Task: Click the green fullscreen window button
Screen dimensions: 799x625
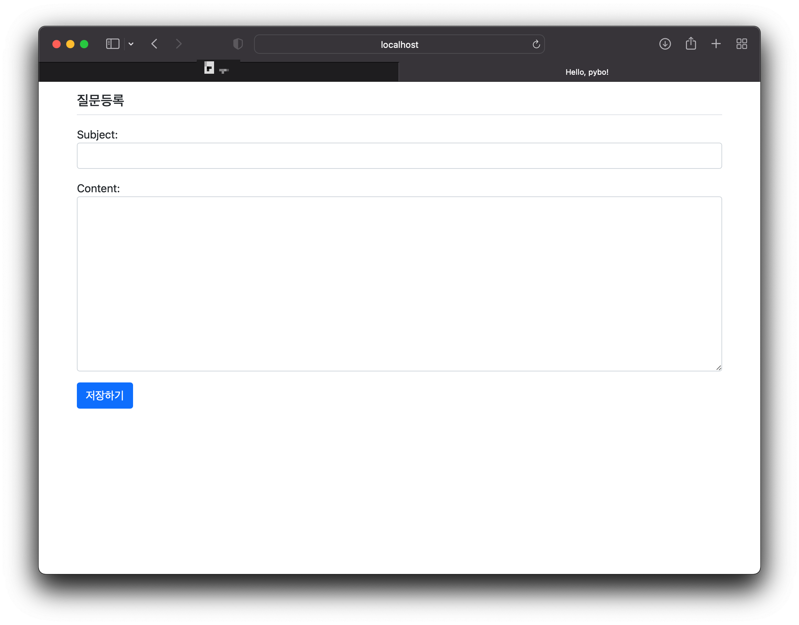Action: click(x=84, y=44)
